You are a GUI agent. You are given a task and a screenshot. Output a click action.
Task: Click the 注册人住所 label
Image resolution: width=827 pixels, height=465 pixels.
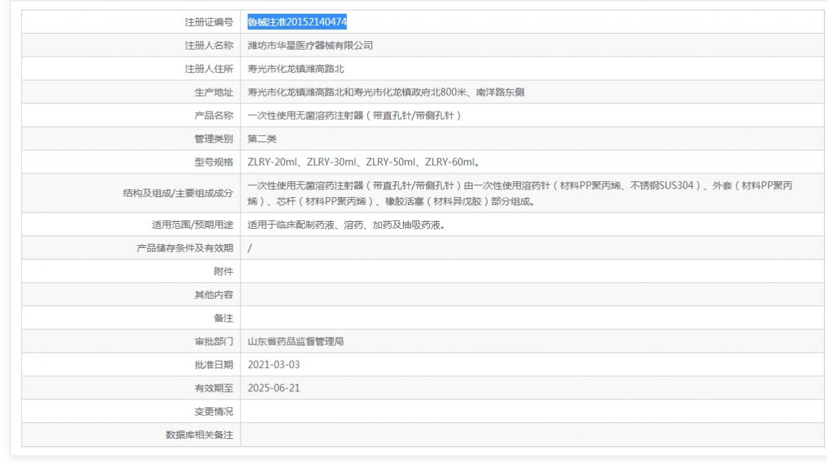coord(209,69)
